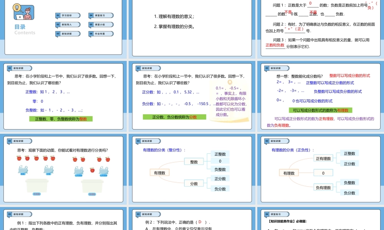Click the 正整数 leaf in the 正负性 diagram

point(349,153)
